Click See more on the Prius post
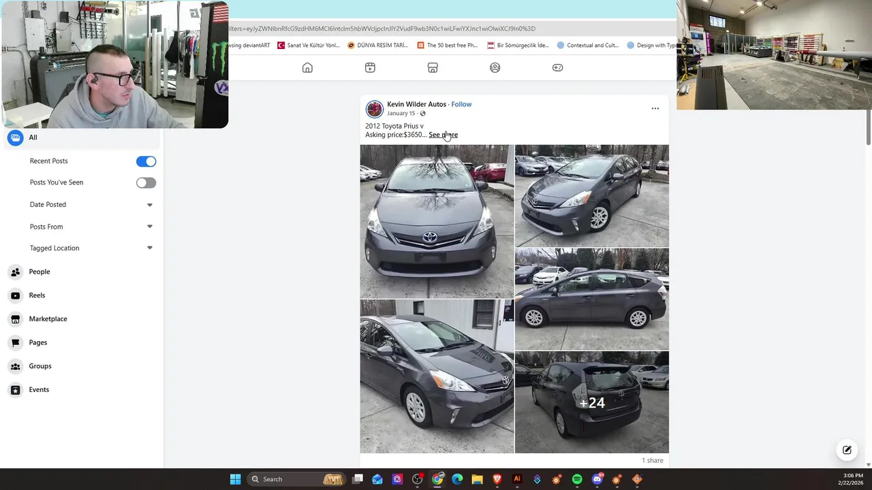Screen dimensions: 872x490 (x=443, y=135)
